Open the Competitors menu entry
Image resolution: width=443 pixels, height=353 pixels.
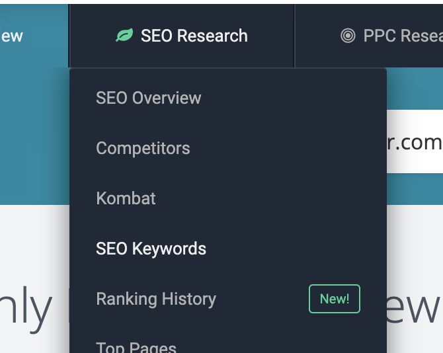(x=143, y=148)
